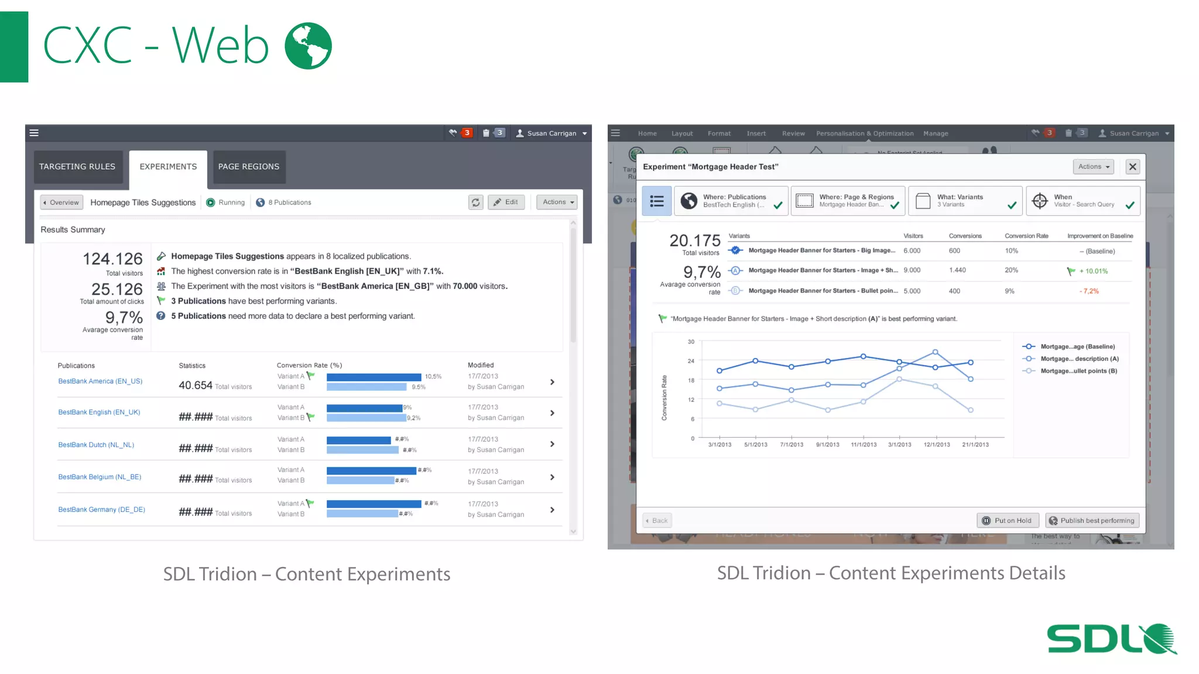Toggle Mortgage...age (Baseline) legend series
Screen dimensions: 1199x674
1068,347
